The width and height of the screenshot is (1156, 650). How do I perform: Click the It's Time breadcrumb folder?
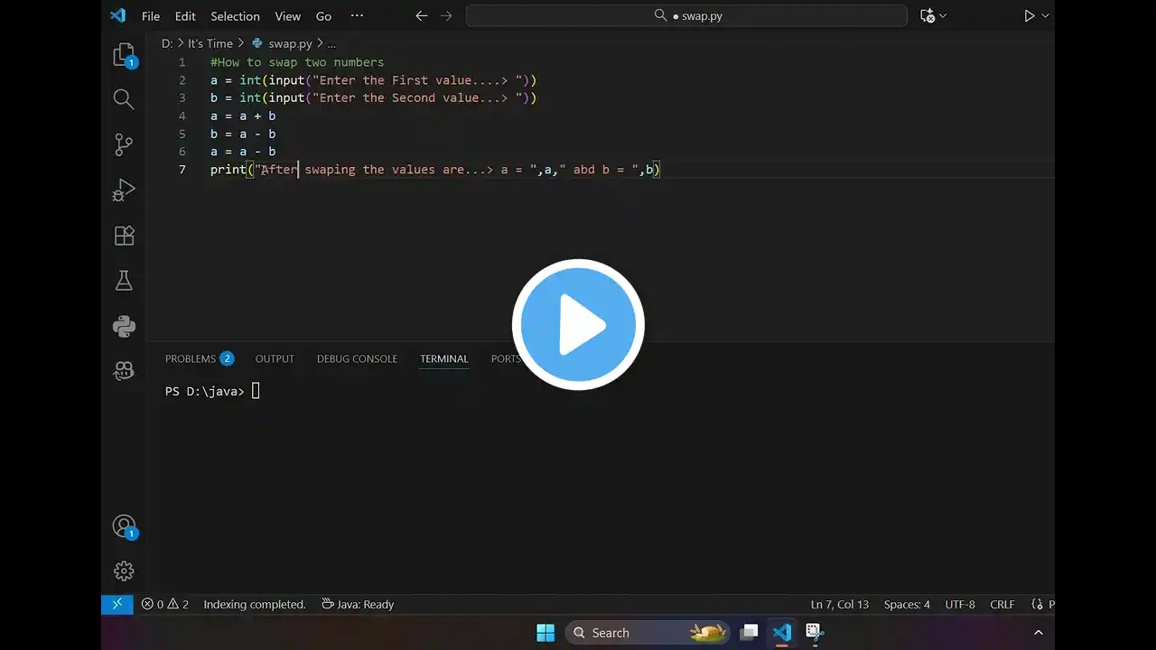[210, 43]
